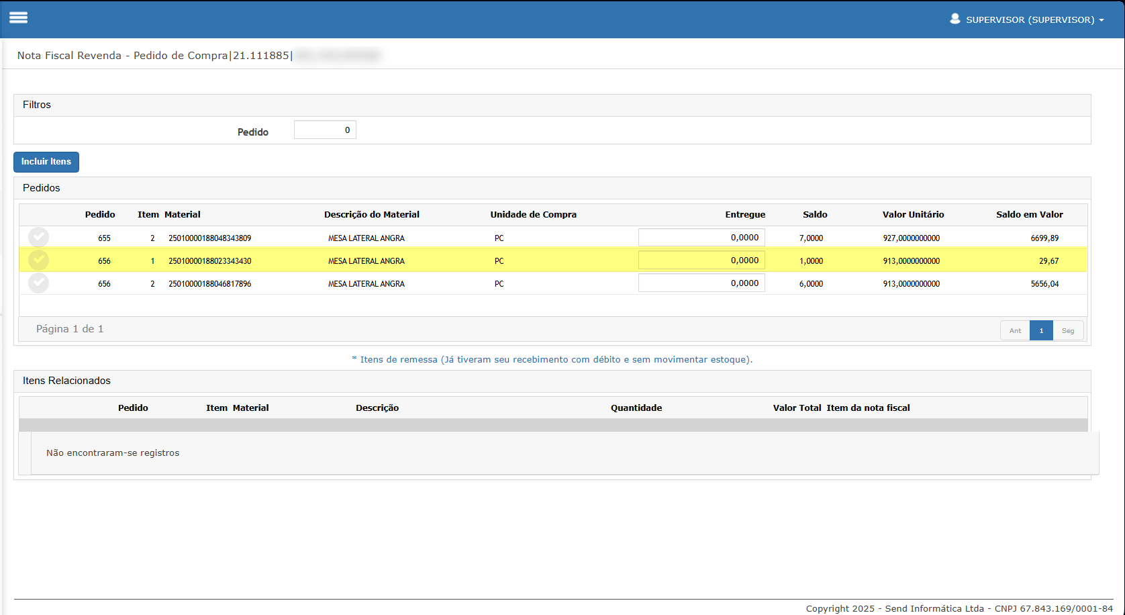Click saldo em valor 29,67
The height and width of the screenshot is (615, 1125).
click(1048, 261)
